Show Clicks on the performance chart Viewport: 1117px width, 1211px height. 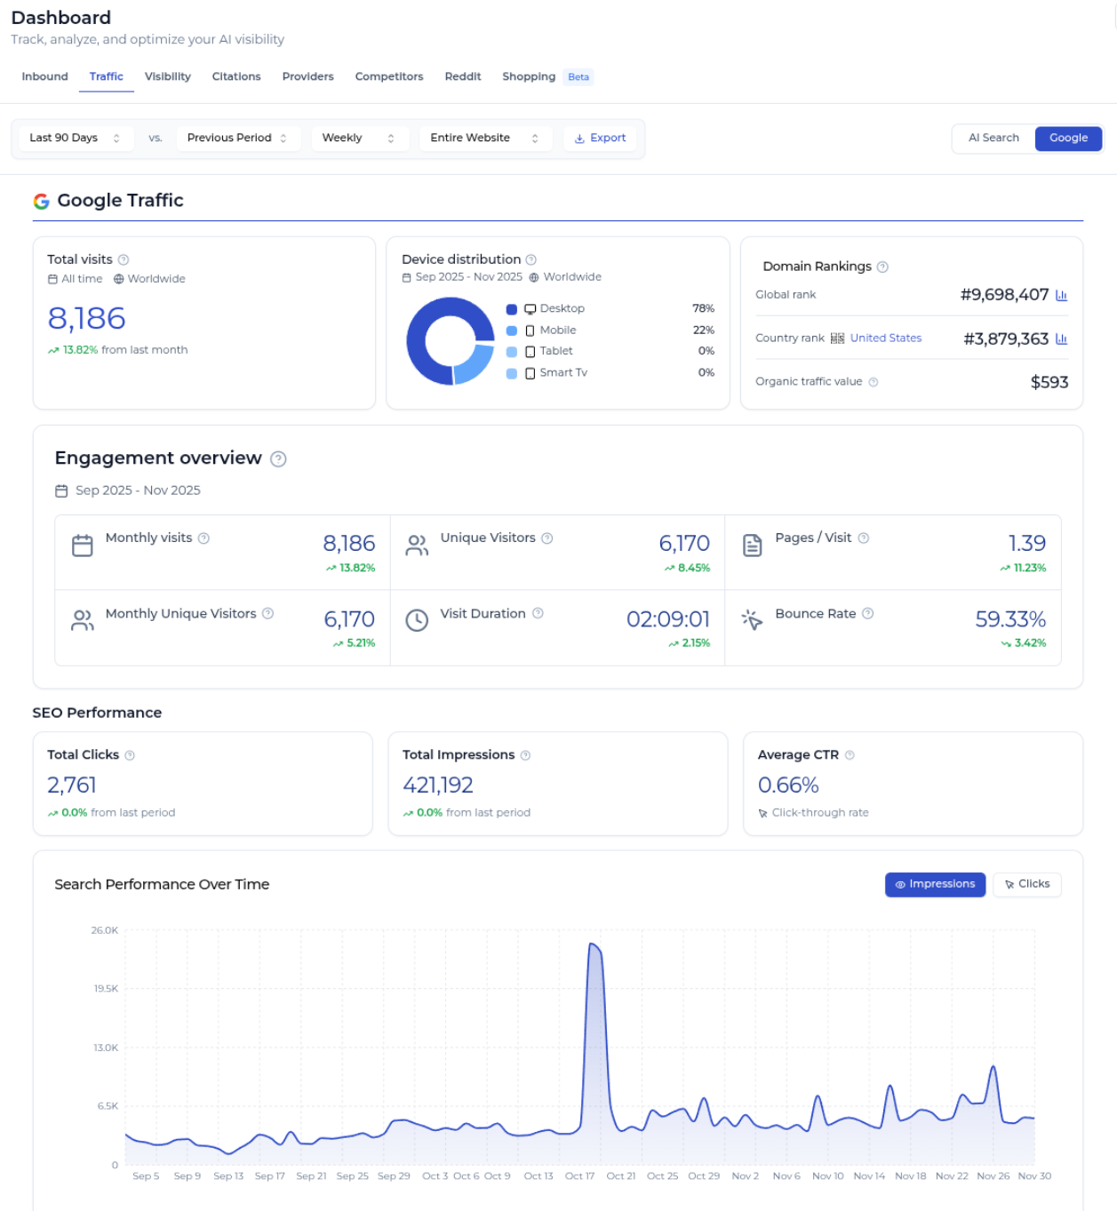[1026, 884]
